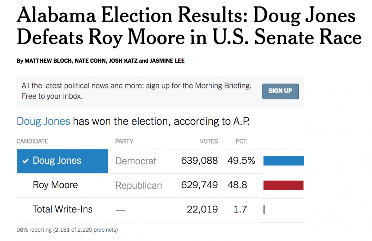The height and width of the screenshot is (241, 372).
Task: Click the CANDIDATE column header
Action: [x=32, y=141]
